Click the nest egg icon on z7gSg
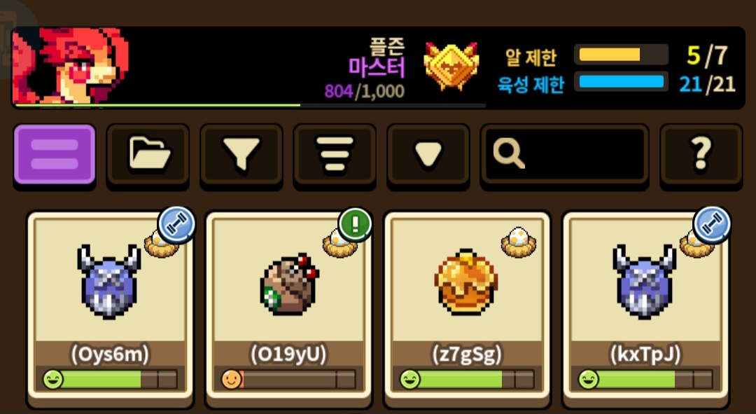The height and width of the screenshot is (414, 756). coord(518,242)
